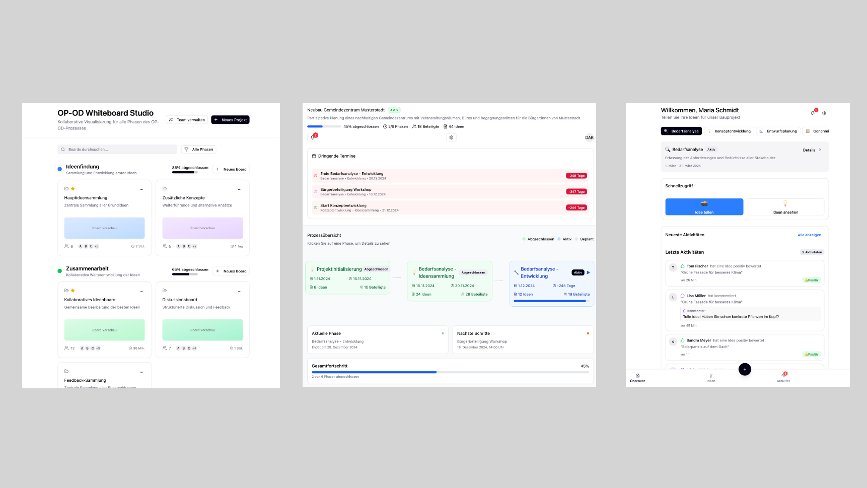The height and width of the screenshot is (488, 867).
Task: Select the partially visible Genehmi… tab
Action: (x=816, y=131)
